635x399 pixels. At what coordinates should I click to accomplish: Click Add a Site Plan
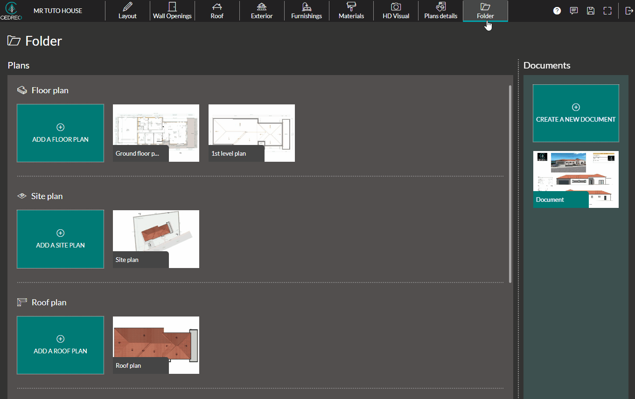(60, 239)
